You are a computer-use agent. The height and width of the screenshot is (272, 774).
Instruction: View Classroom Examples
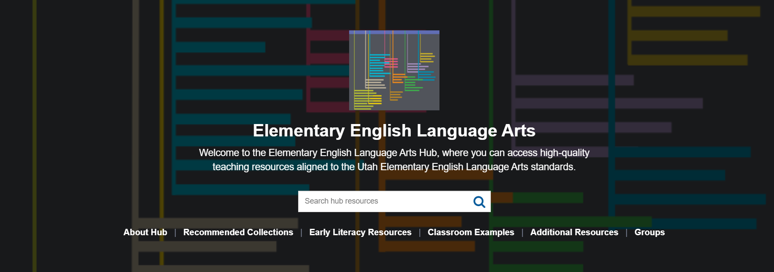pos(471,232)
